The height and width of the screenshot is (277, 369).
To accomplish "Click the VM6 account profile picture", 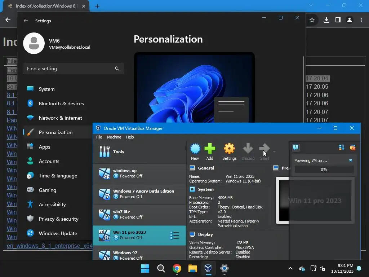I will [x=34, y=43].
